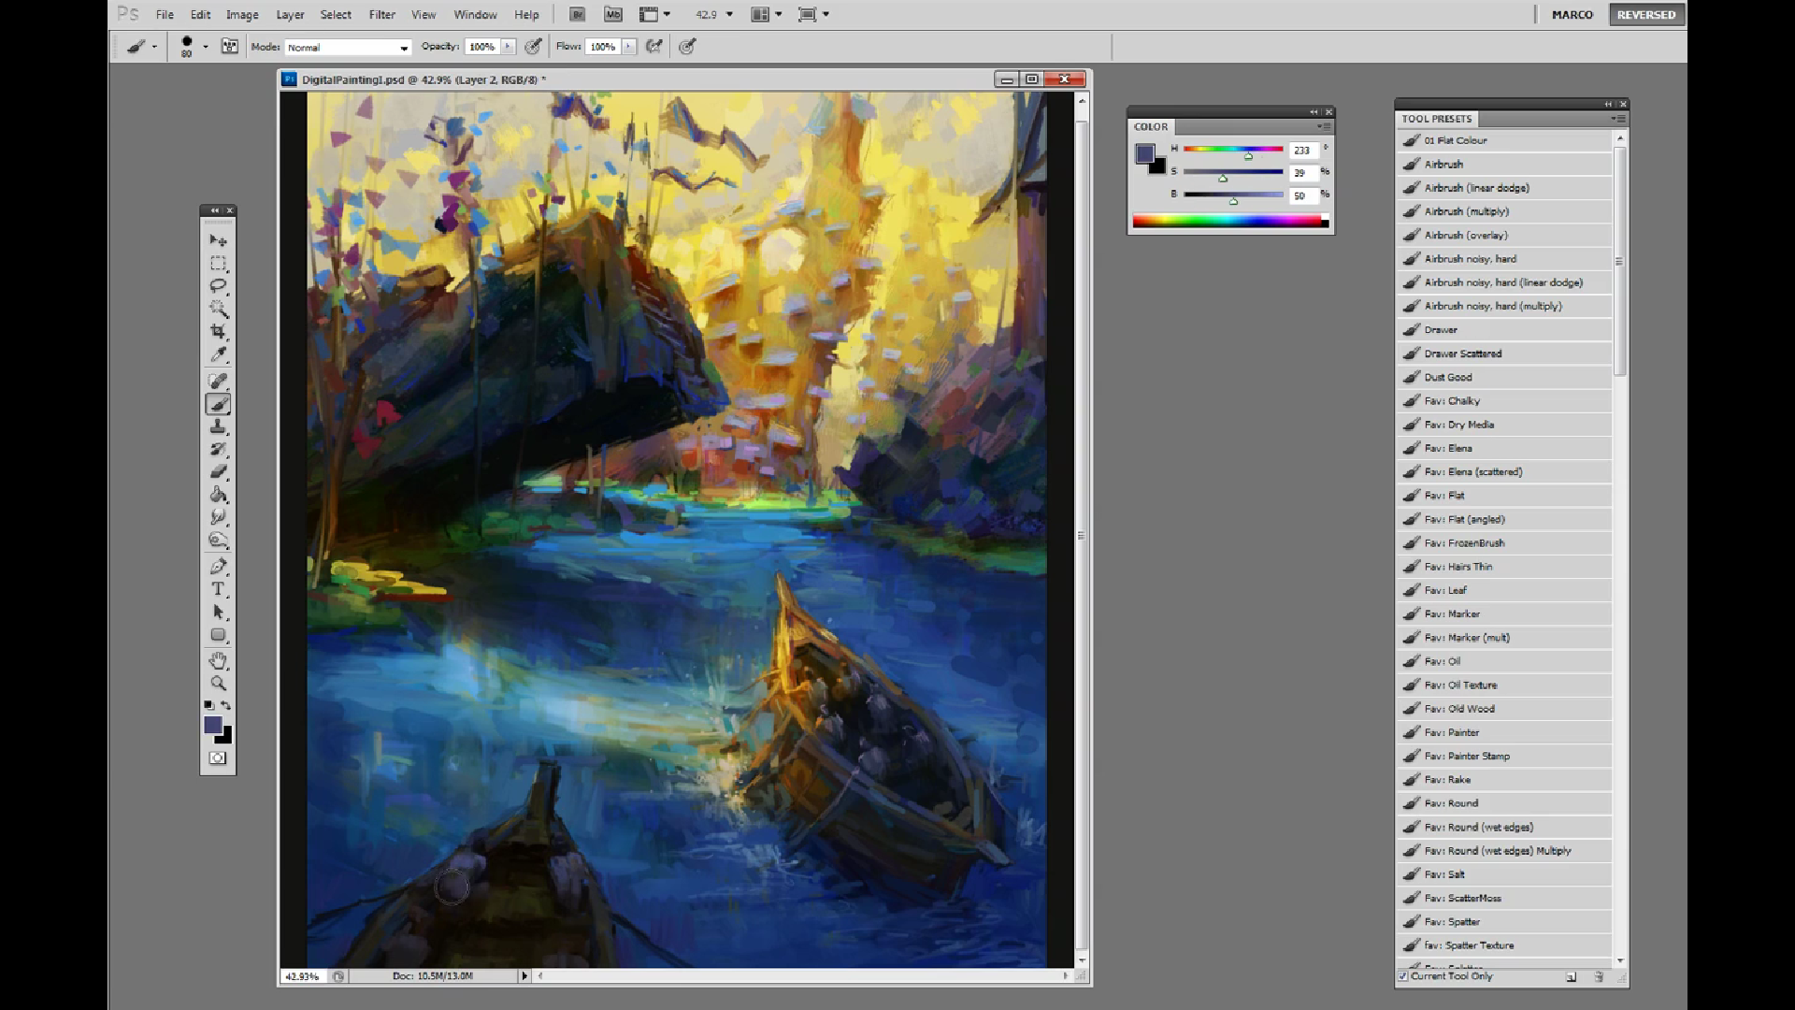Image resolution: width=1795 pixels, height=1010 pixels.
Task: Select the Eyedropper tool
Action: point(218,354)
